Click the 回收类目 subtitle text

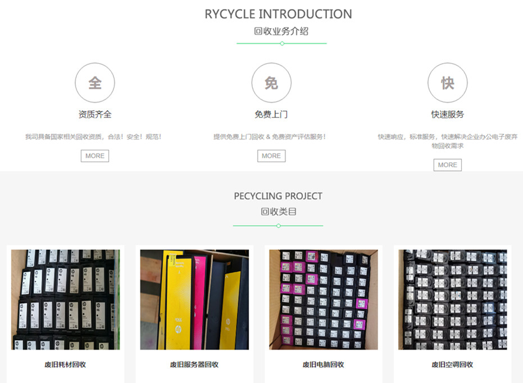278,211
